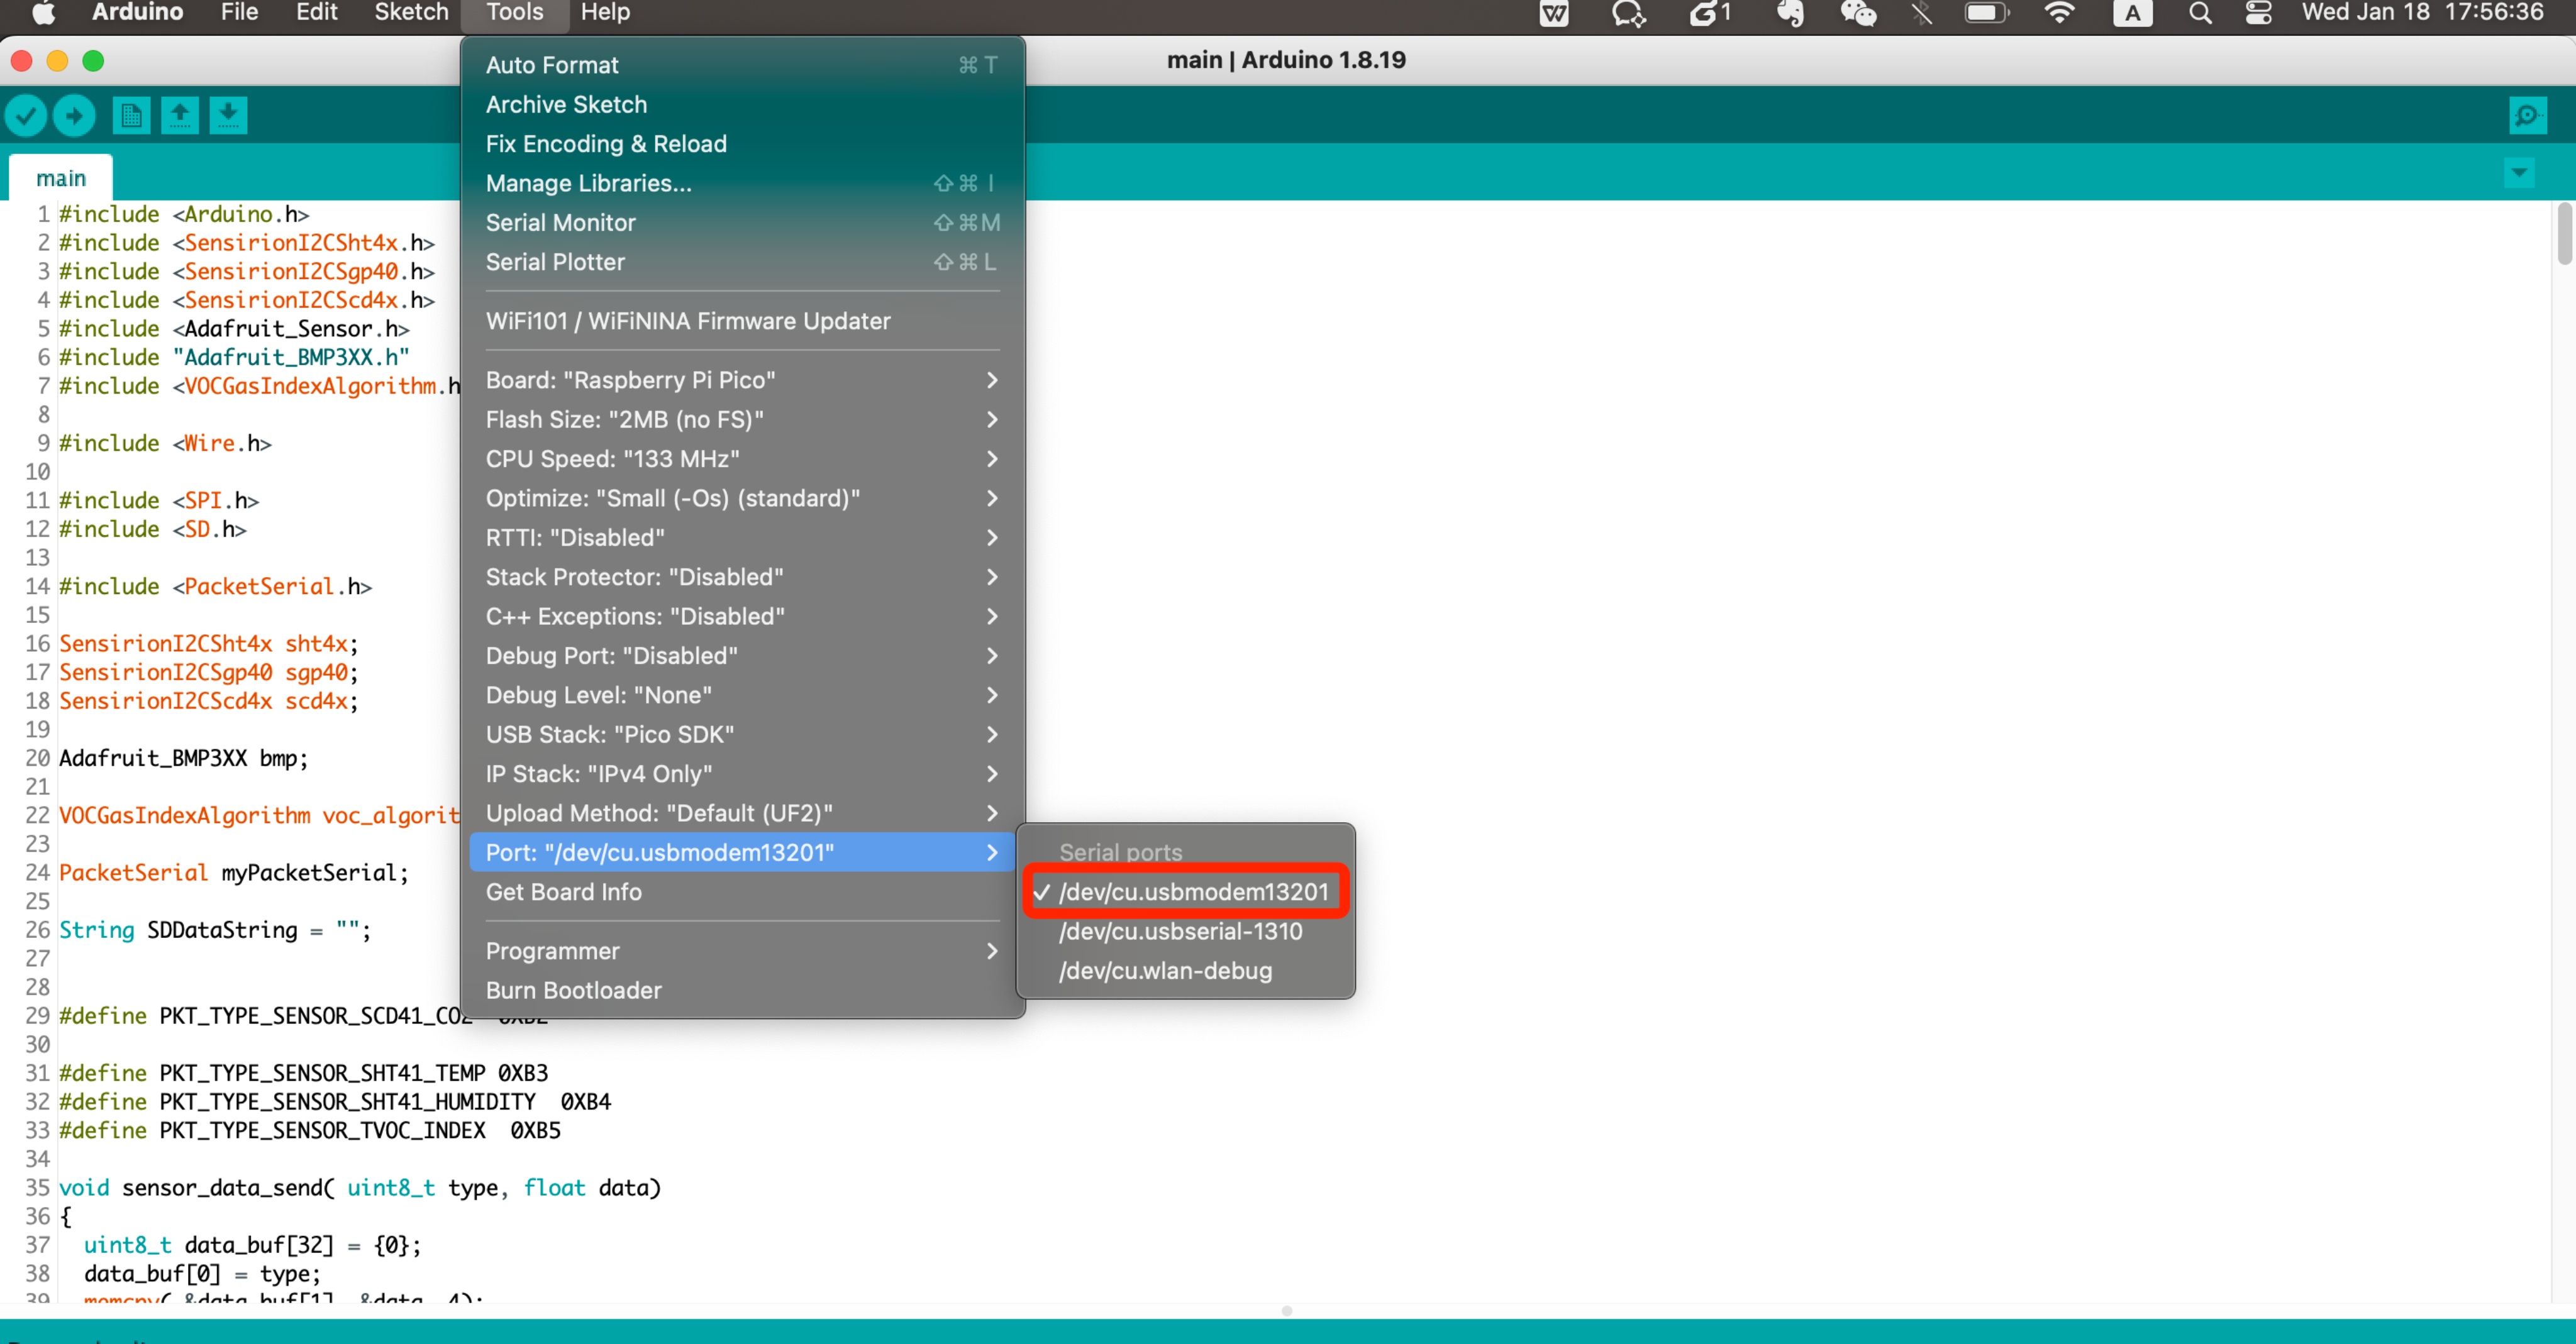Click the Evernote elephant menu bar icon
This screenshot has height=1344, width=2576.
click(1790, 13)
